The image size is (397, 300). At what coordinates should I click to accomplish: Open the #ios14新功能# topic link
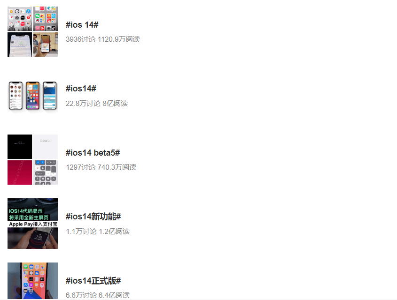tap(93, 217)
